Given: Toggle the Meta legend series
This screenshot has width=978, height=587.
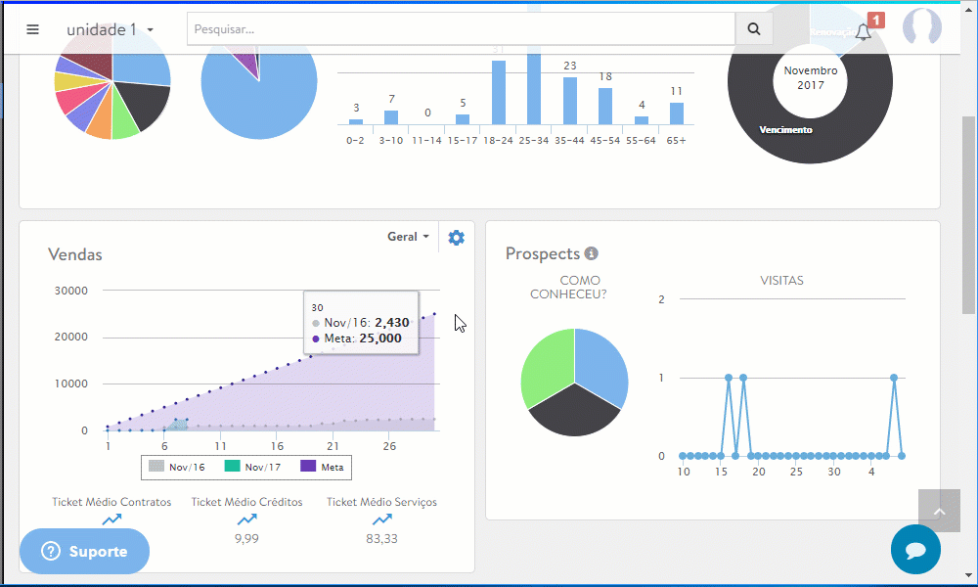Looking at the screenshot, I should (322, 468).
